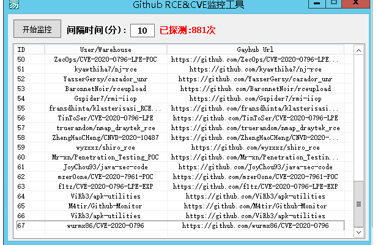Select row Gspider7/rmi-iiop
378x245 pixels.
coord(179,98)
